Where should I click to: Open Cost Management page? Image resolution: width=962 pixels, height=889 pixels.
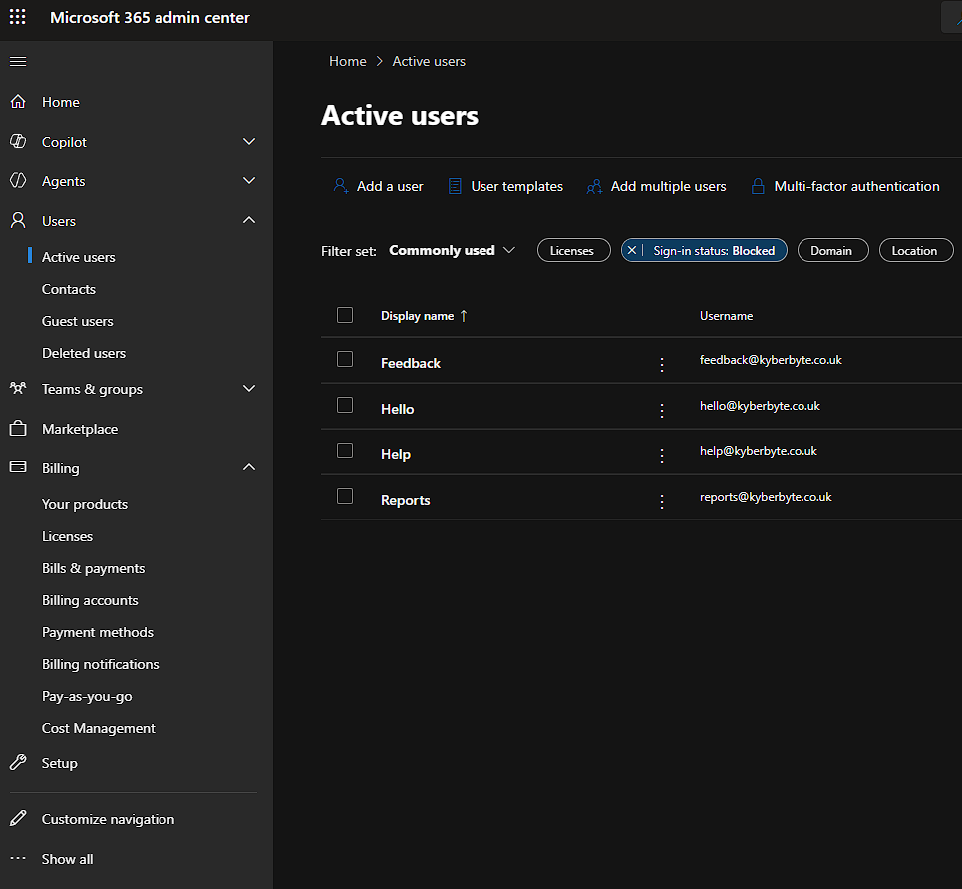click(x=98, y=728)
